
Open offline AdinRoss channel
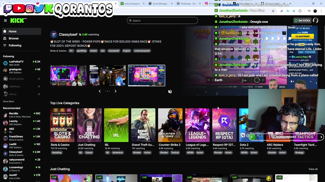21,86
